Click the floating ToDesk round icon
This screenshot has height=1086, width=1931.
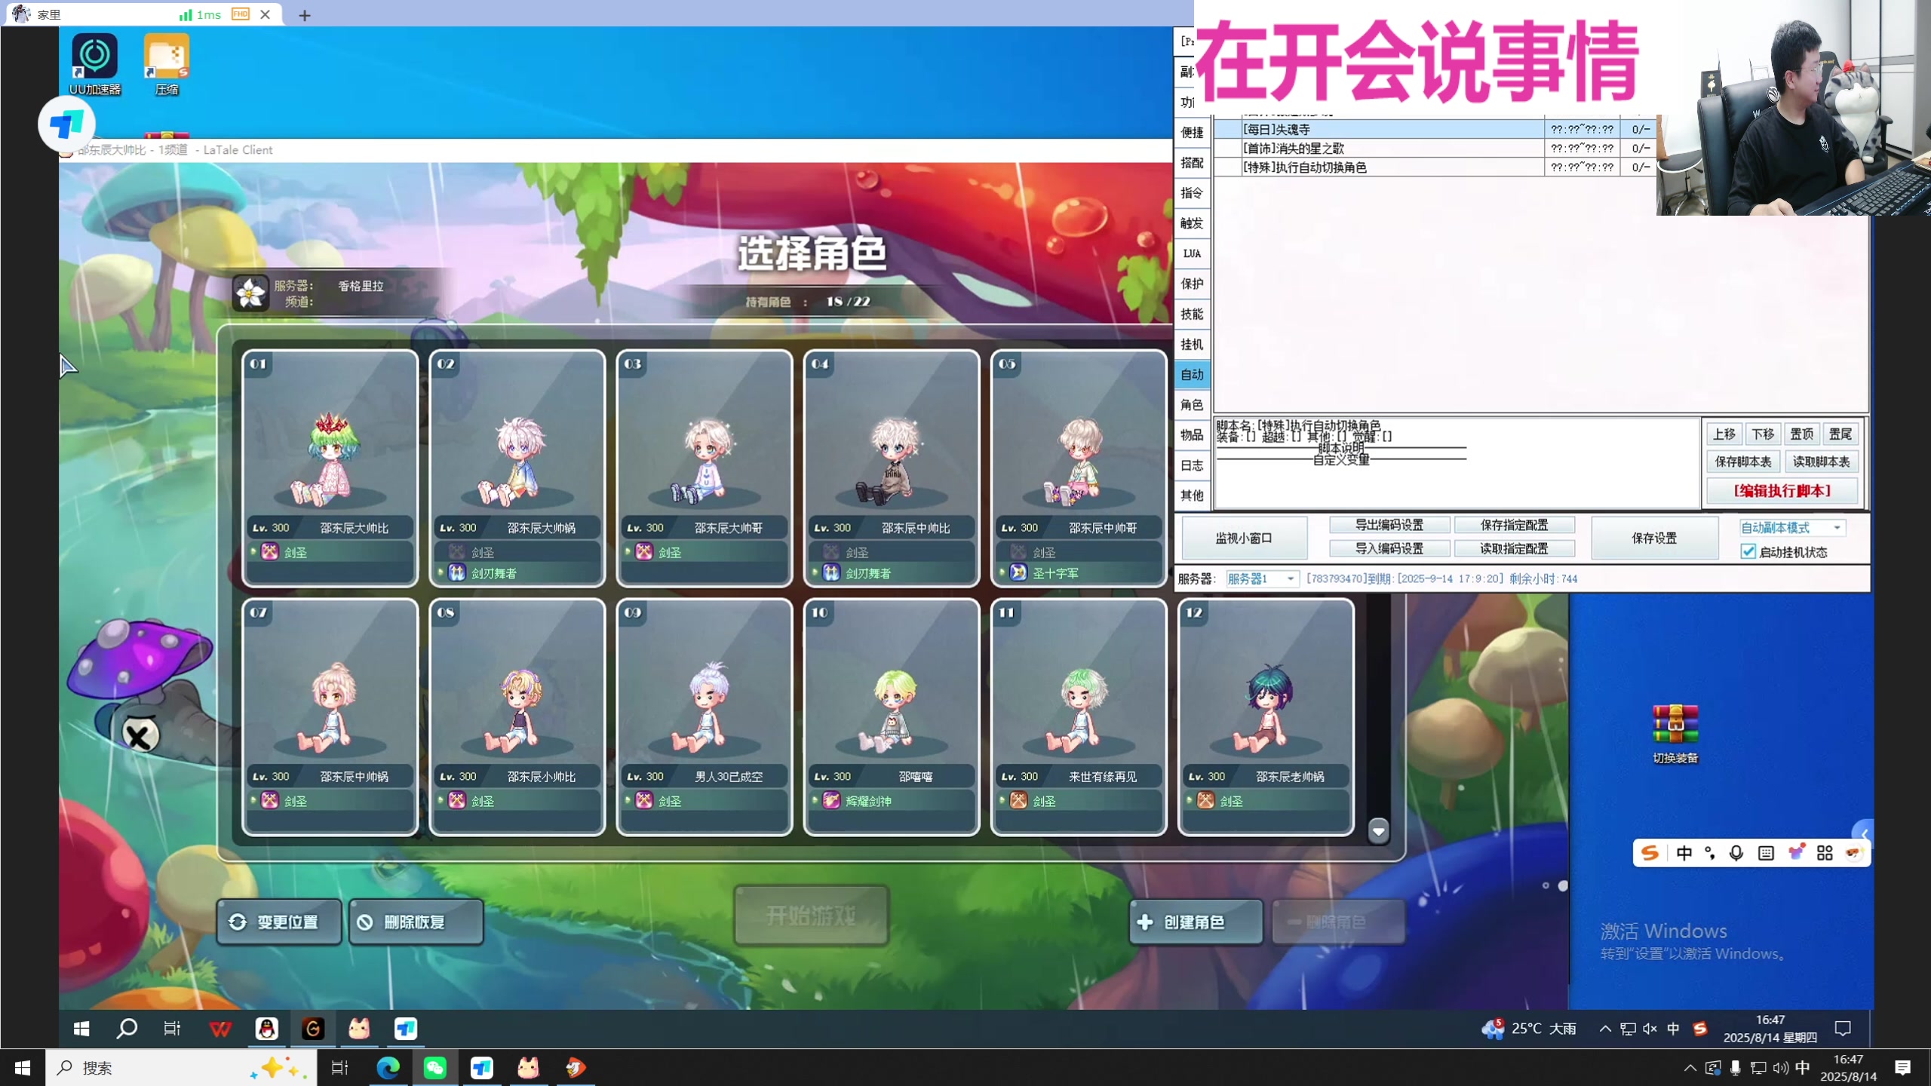pyautogui.click(x=66, y=124)
